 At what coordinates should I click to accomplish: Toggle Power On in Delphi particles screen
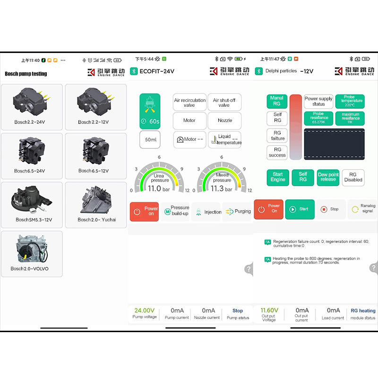coord(268,209)
